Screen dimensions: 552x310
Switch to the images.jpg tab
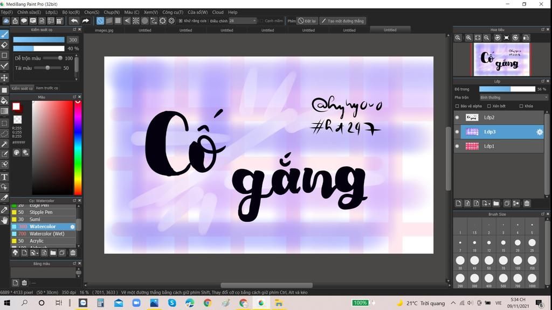[104, 30]
